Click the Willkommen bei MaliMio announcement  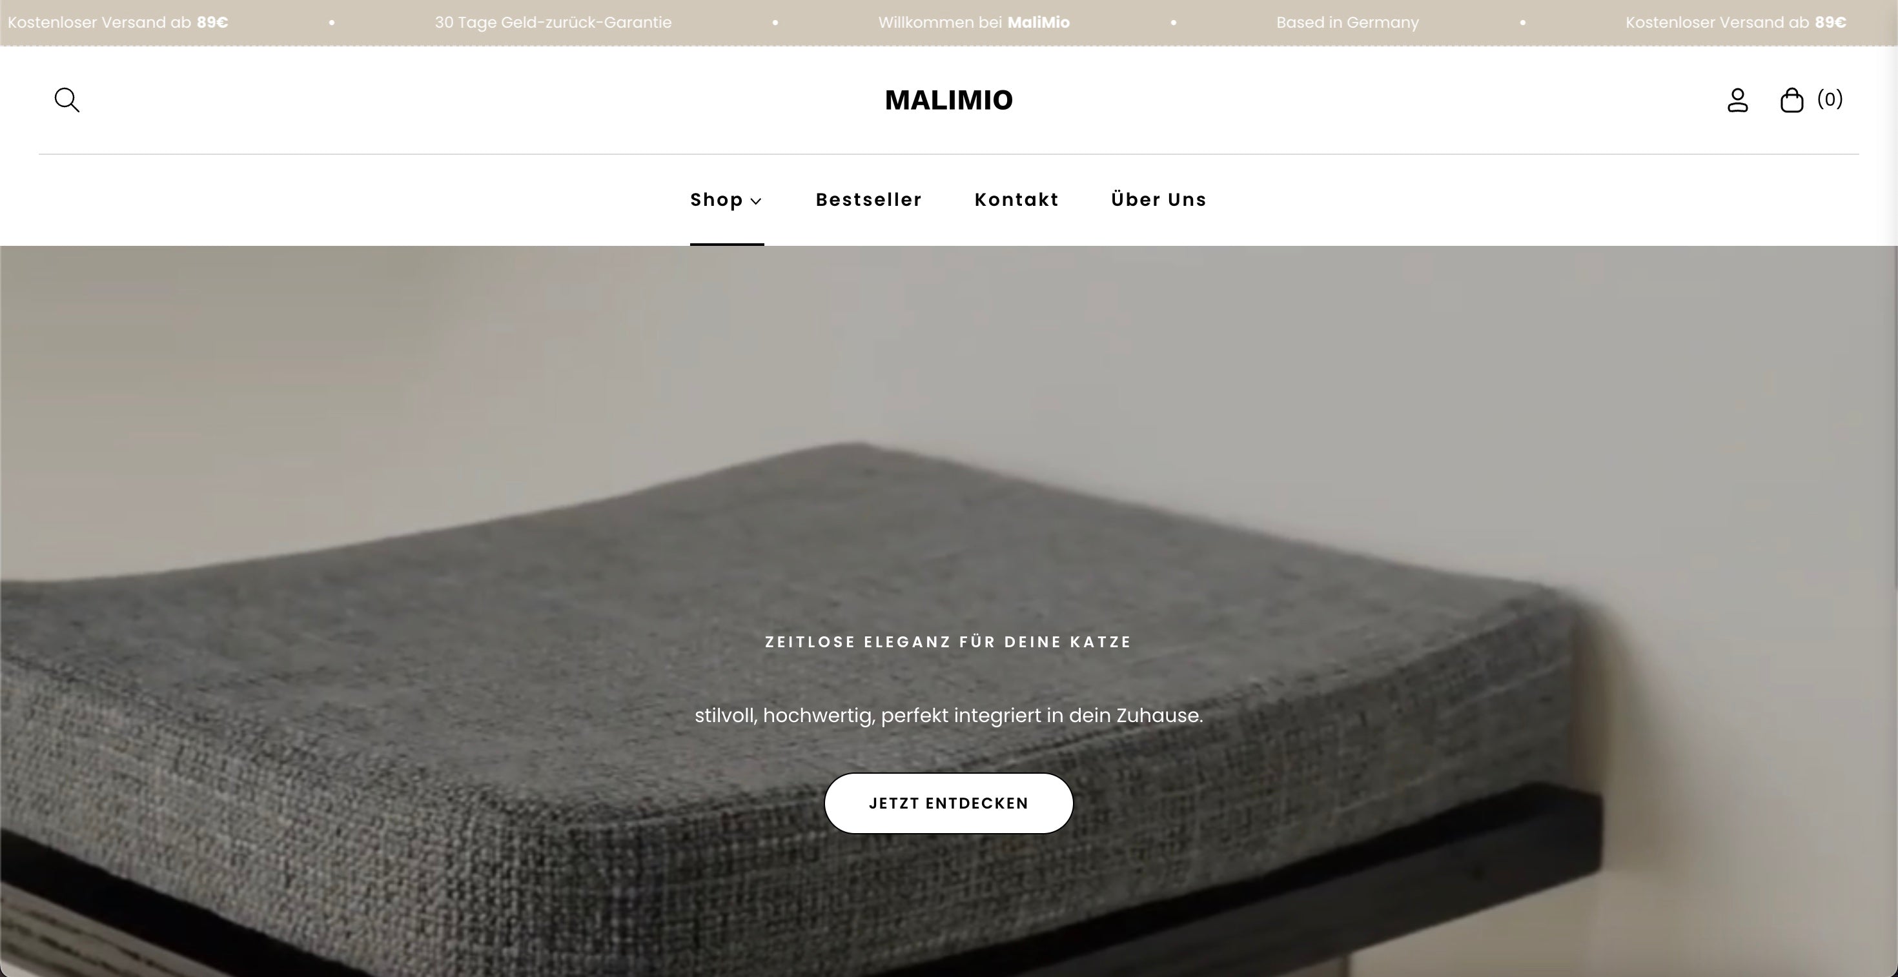click(x=974, y=22)
